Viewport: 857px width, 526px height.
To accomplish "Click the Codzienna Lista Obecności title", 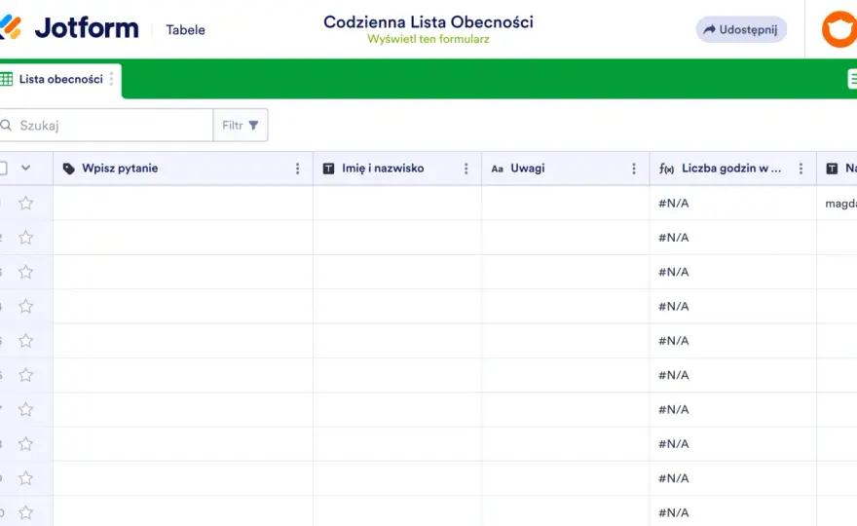I will tap(428, 21).
